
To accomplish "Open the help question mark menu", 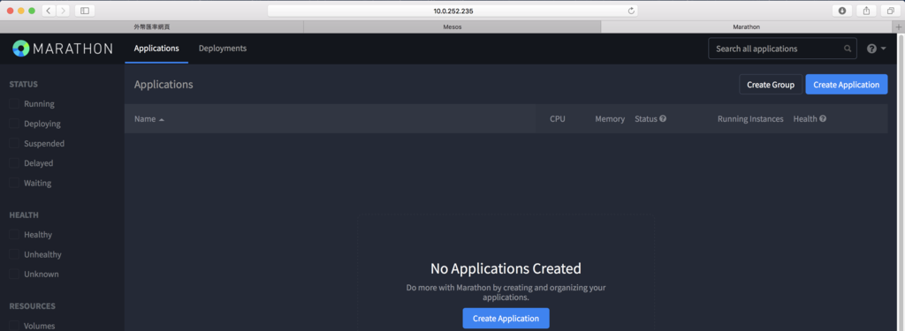I will 876,49.
